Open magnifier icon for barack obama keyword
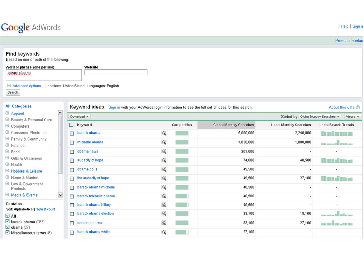Image resolution: width=364 pixels, height=264 pixels. click(164, 133)
